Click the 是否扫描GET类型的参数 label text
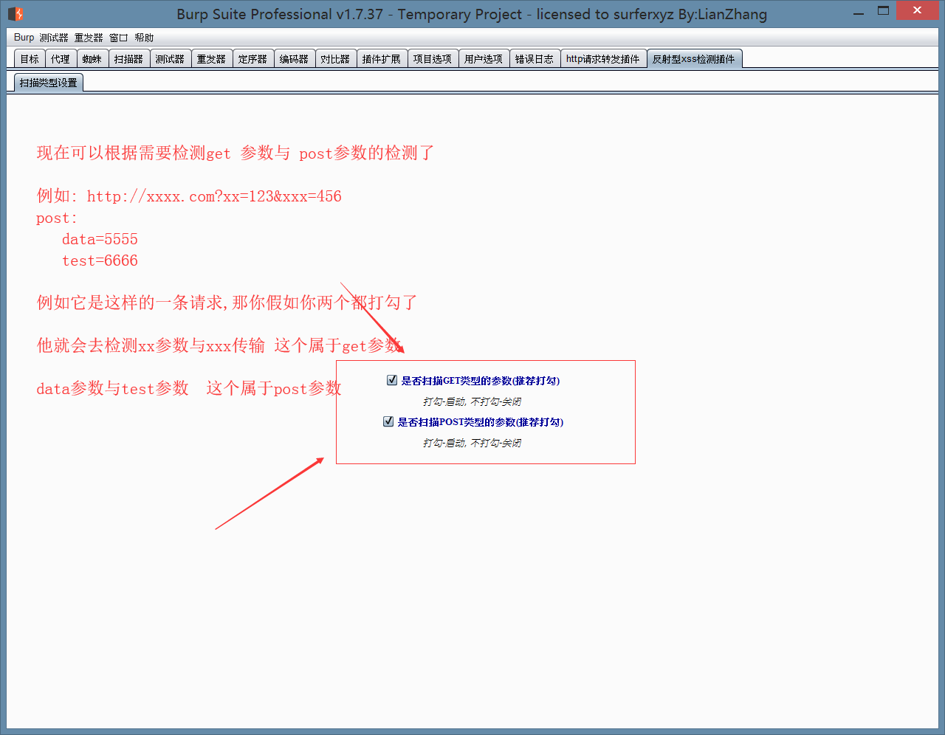Image resolution: width=945 pixels, height=735 pixels. 481,381
